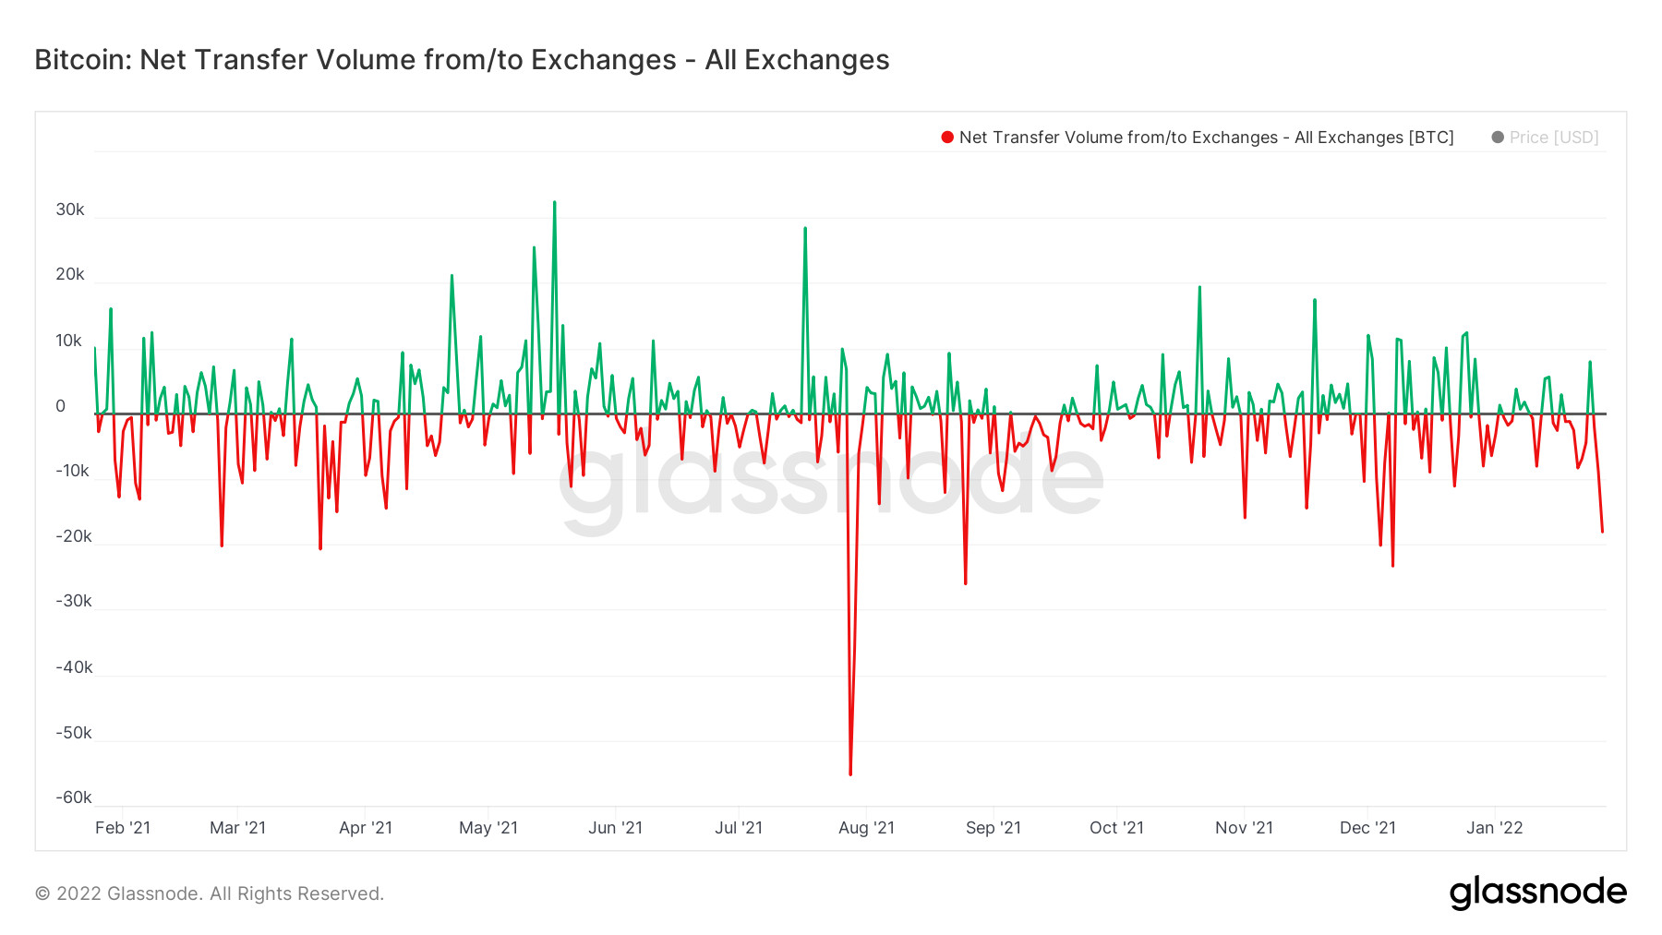Image resolution: width=1662 pixels, height=935 pixels.
Task: Click the tallest green peak above 30k
Action: pos(554,202)
